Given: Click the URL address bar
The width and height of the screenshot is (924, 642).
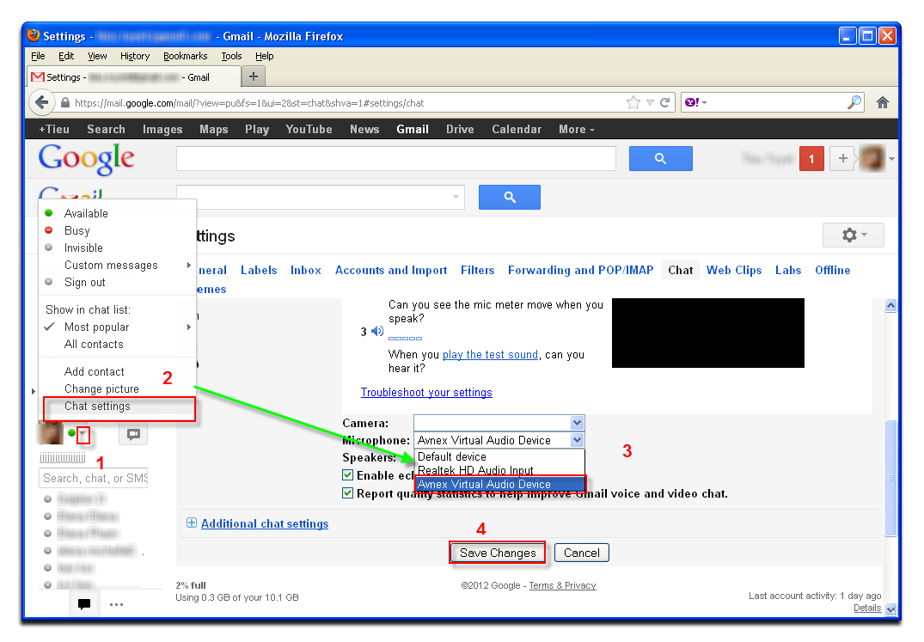Looking at the screenshot, I should point(347,102).
